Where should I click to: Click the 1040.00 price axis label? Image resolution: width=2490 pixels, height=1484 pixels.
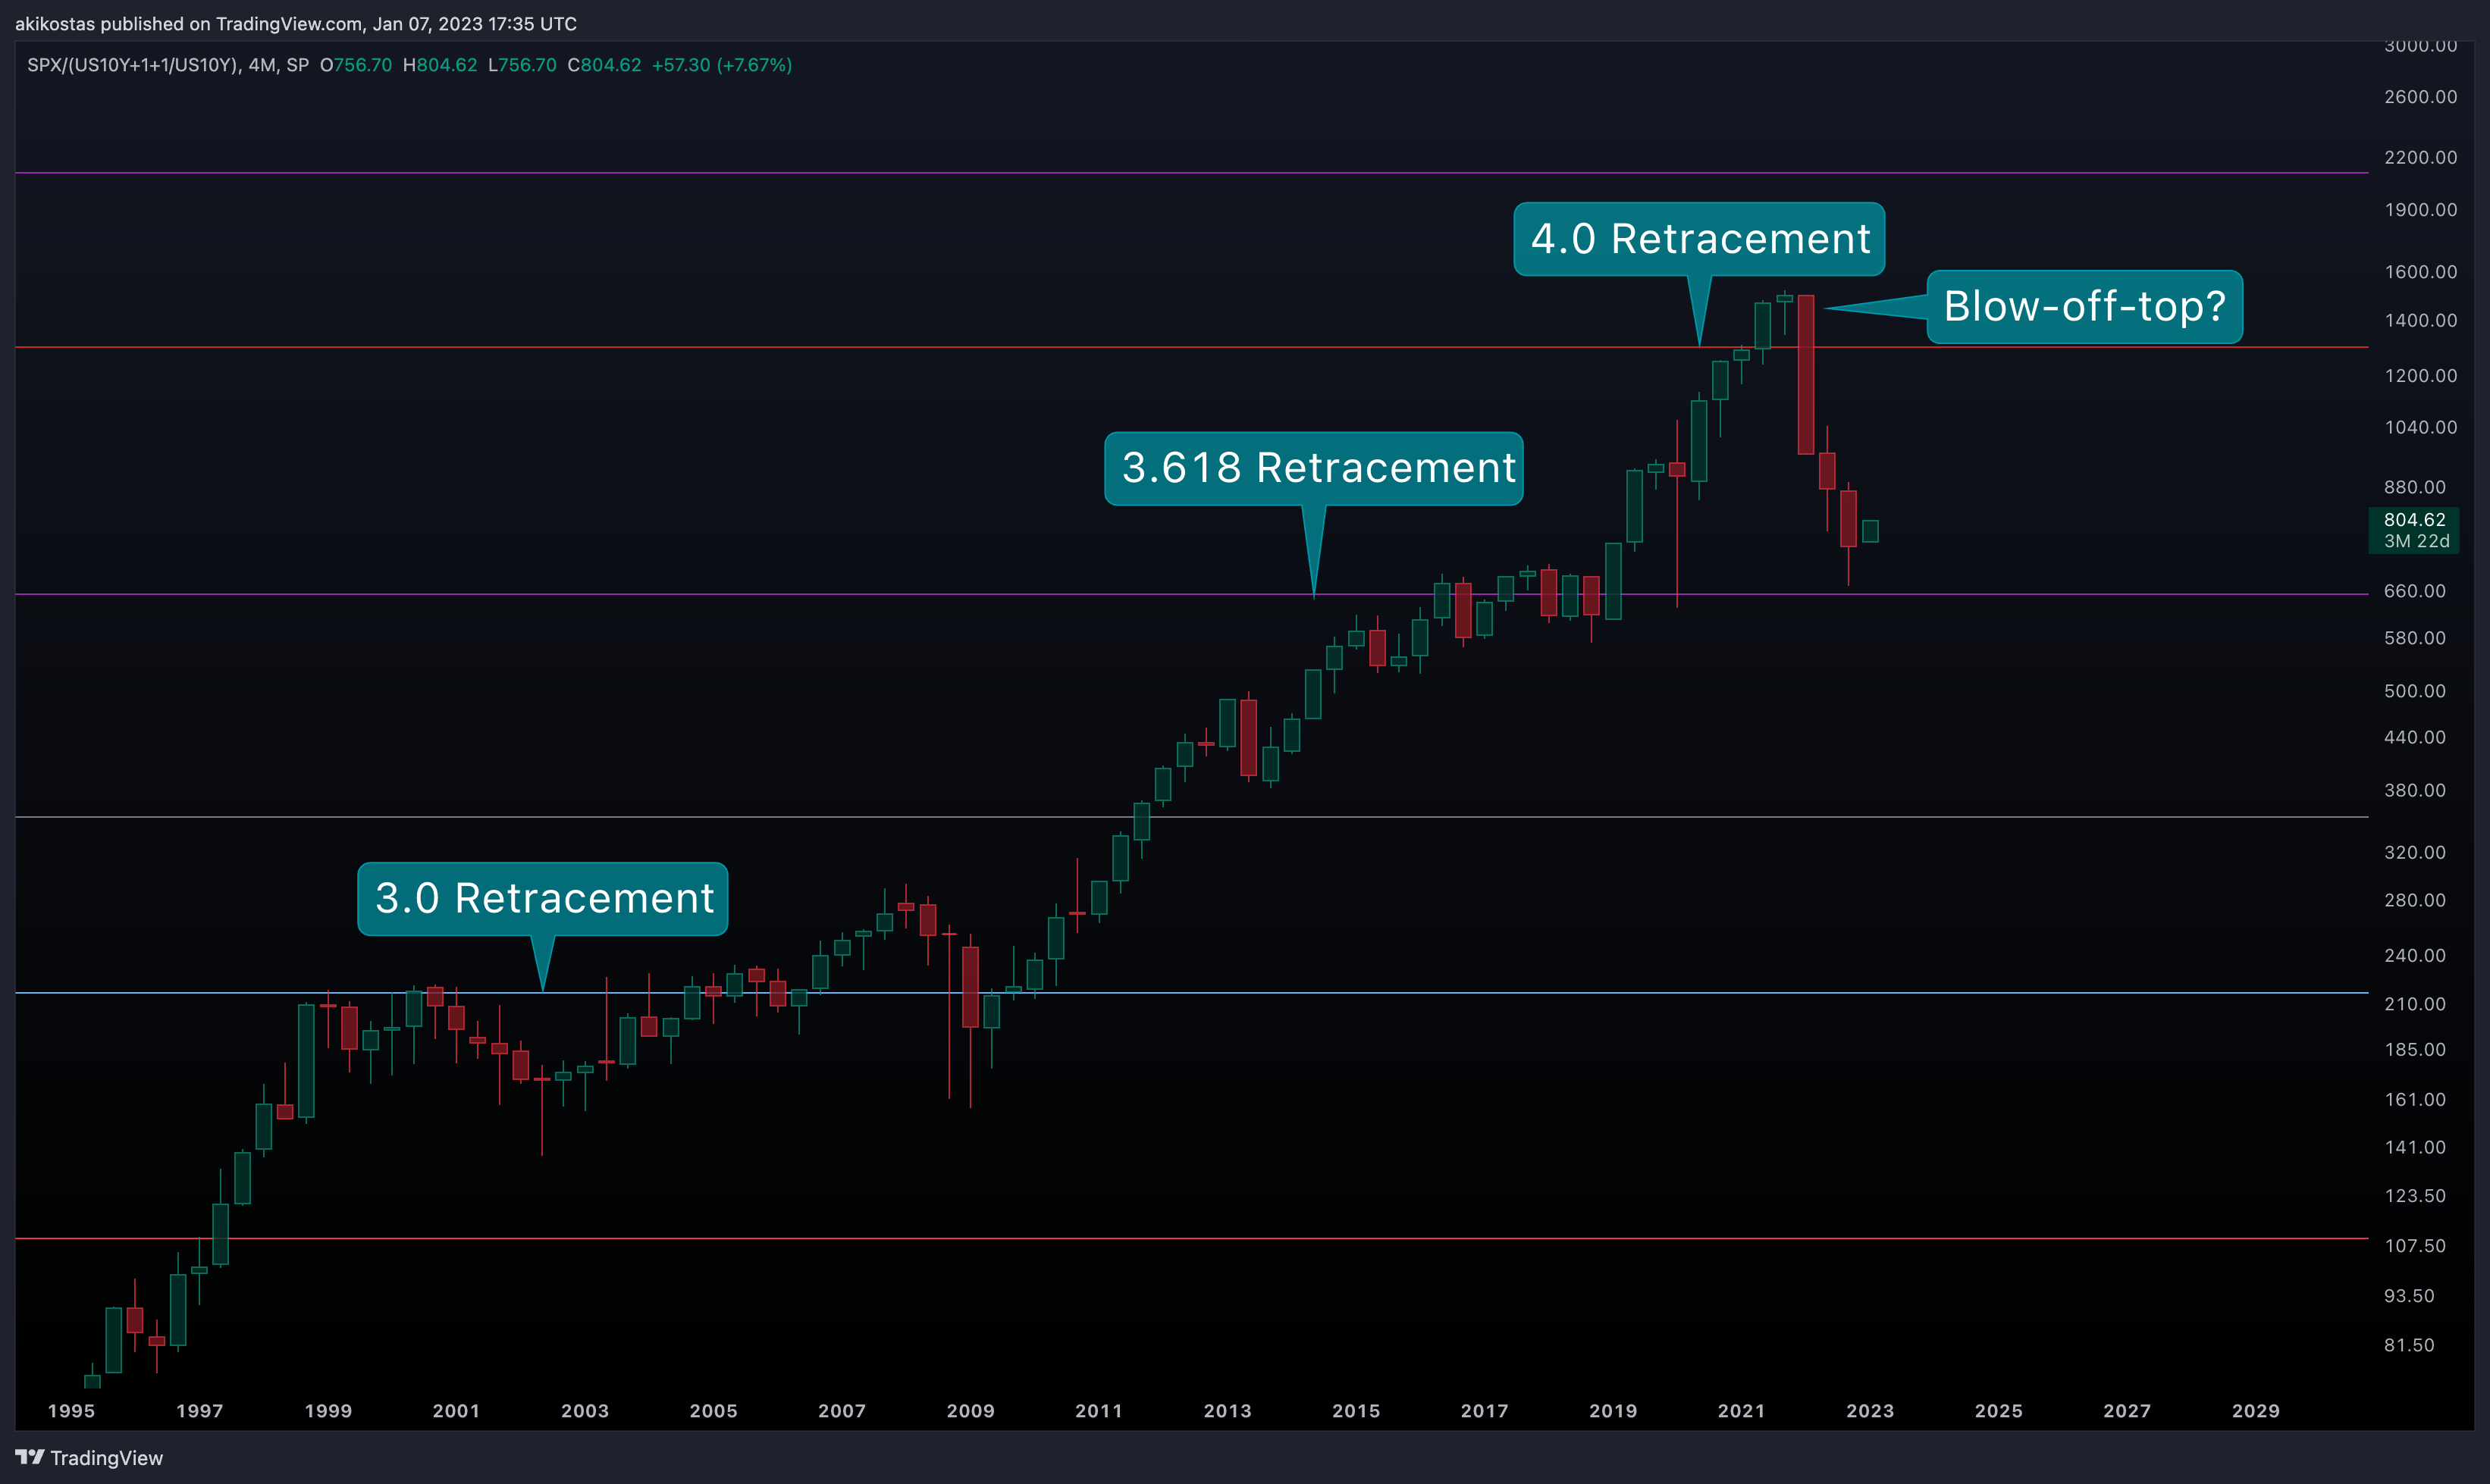coord(2420,428)
